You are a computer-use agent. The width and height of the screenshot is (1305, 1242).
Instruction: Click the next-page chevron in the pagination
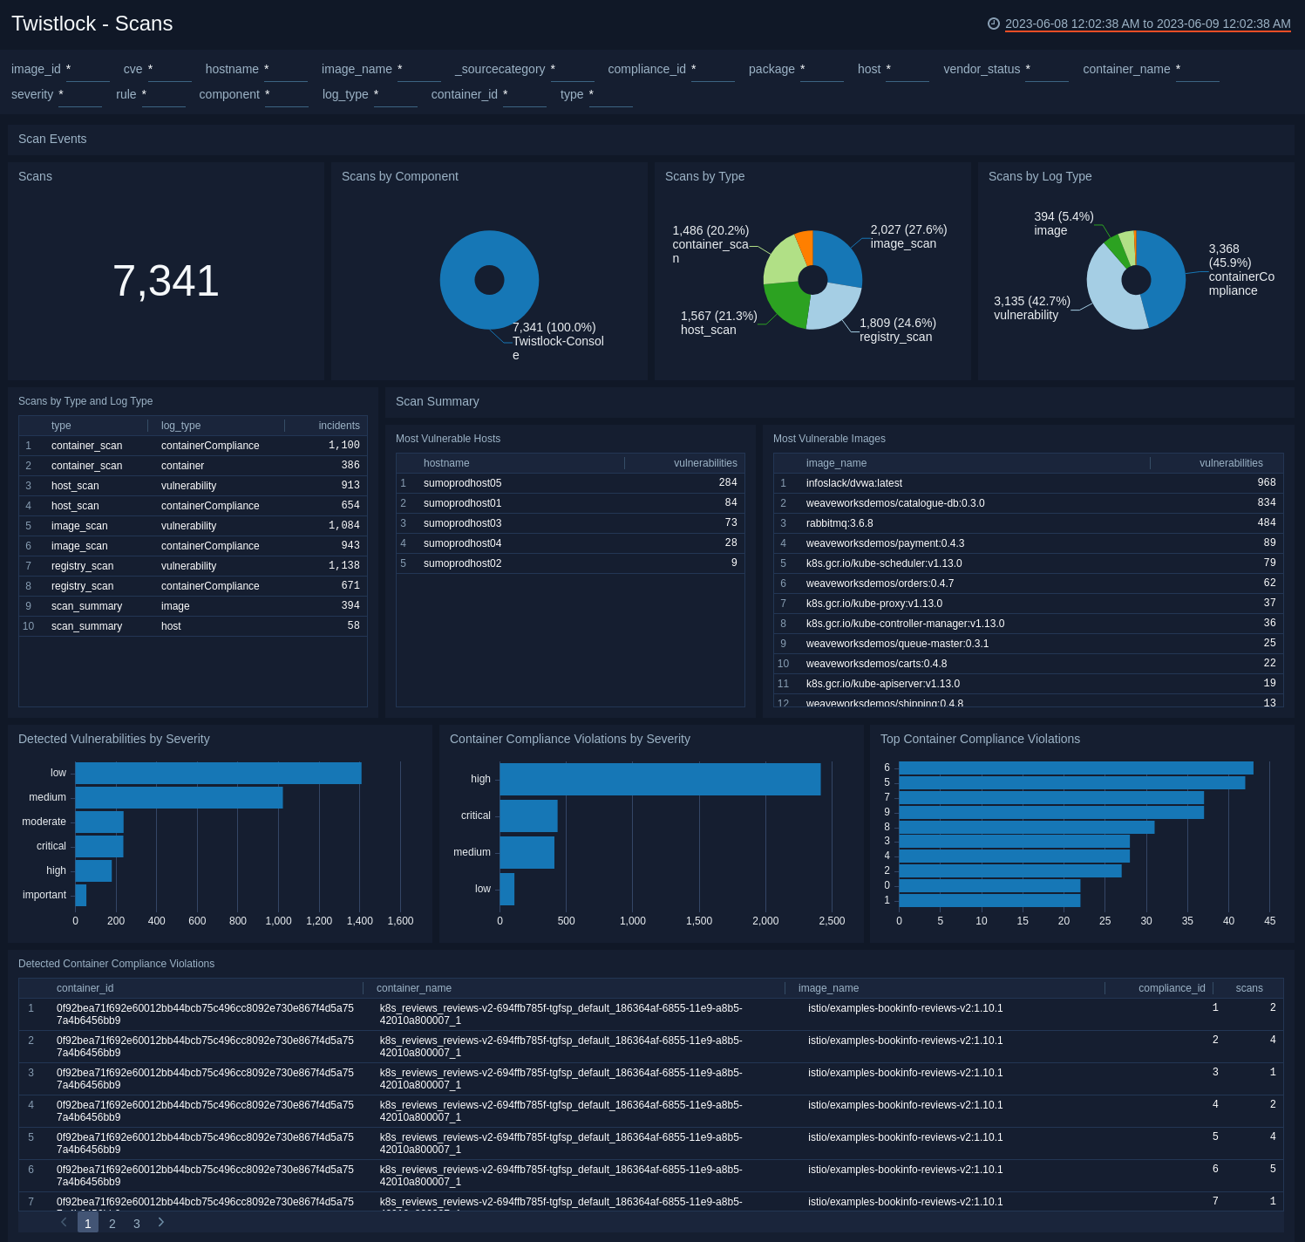pyautogui.click(x=160, y=1222)
